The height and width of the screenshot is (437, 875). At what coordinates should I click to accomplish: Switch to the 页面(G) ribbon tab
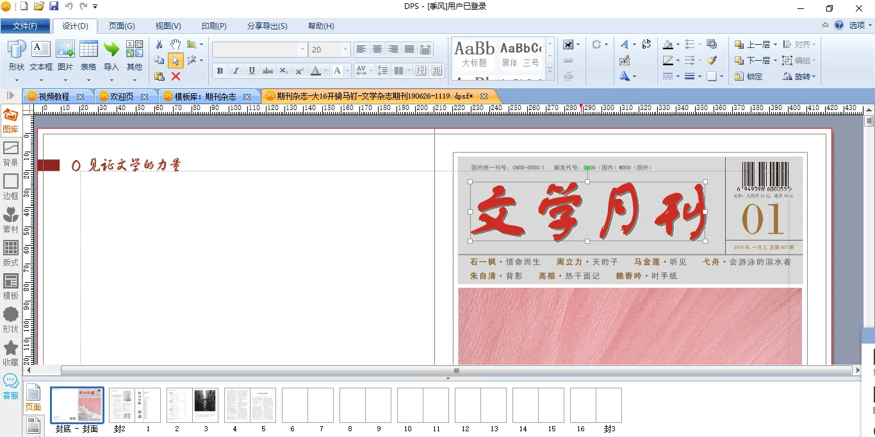(x=122, y=26)
